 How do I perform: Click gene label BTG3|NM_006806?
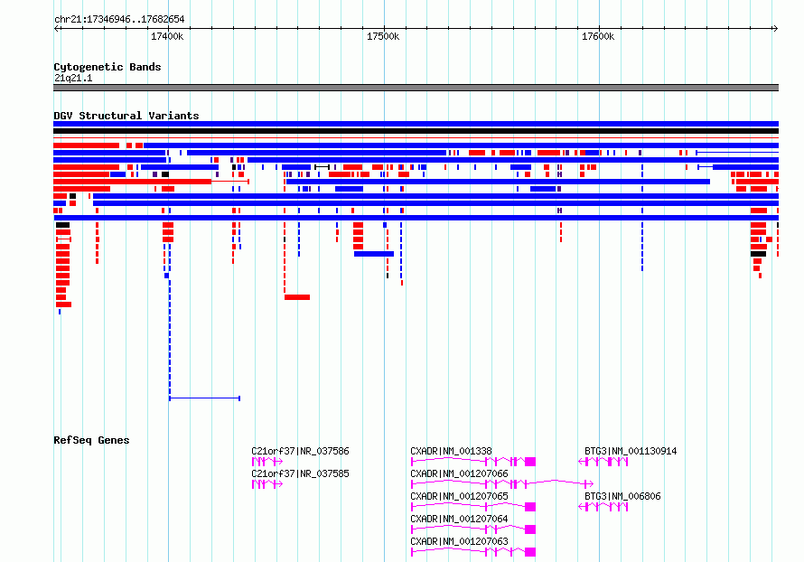622,496
